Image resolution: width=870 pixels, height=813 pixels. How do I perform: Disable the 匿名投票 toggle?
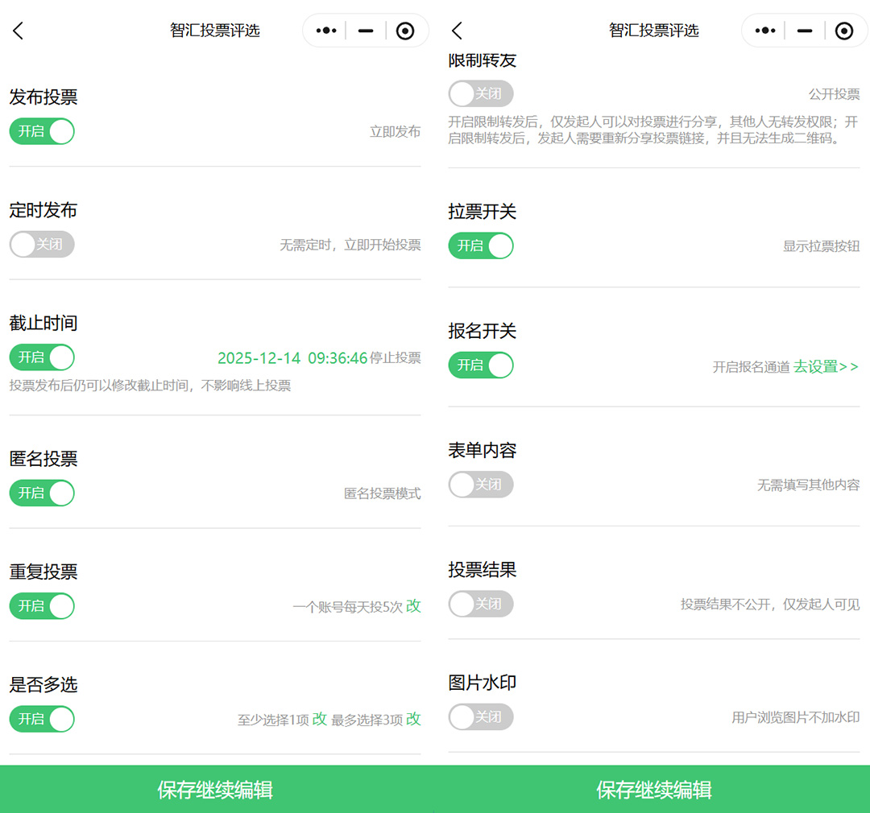click(42, 493)
